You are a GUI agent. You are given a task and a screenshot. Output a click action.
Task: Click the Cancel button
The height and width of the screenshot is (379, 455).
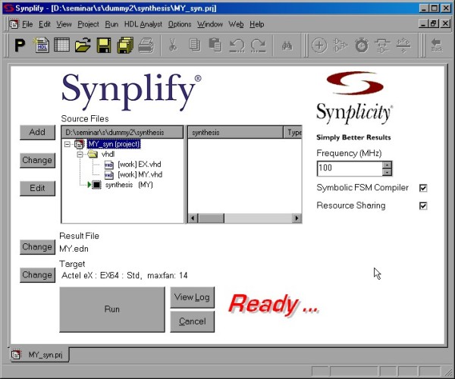192,321
